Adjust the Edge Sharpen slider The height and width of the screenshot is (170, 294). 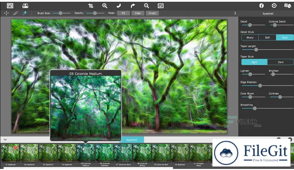268,86
